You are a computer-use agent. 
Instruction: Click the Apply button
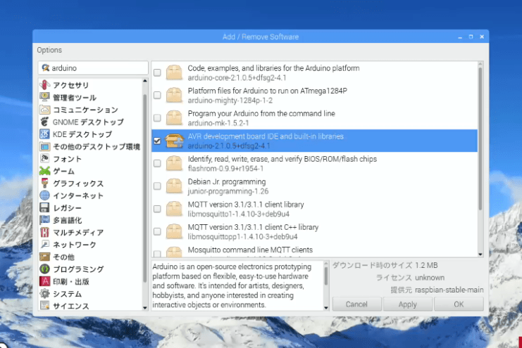pos(407,304)
